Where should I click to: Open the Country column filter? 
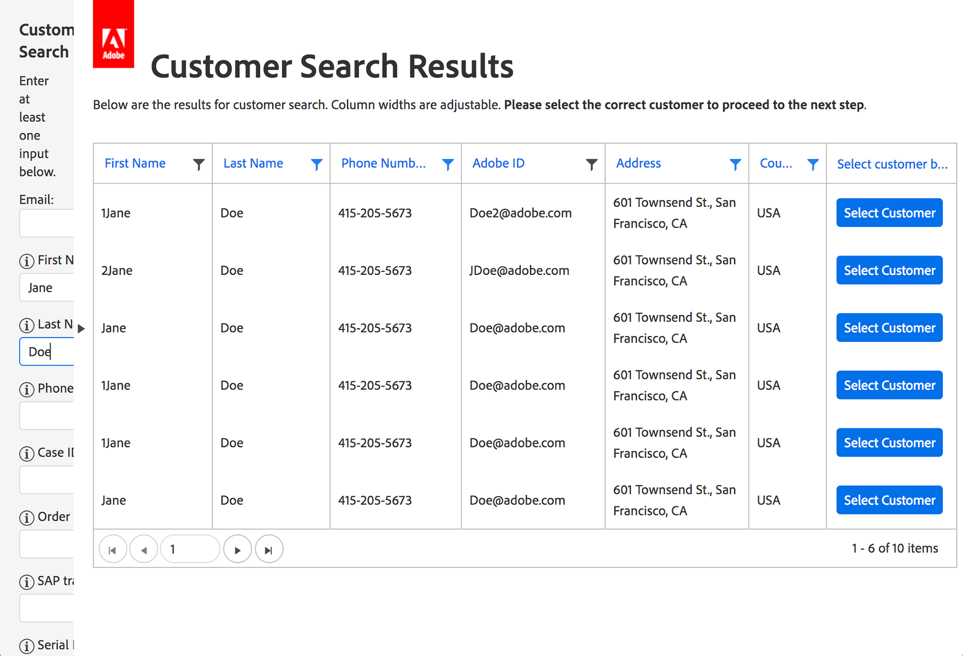pos(813,164)
